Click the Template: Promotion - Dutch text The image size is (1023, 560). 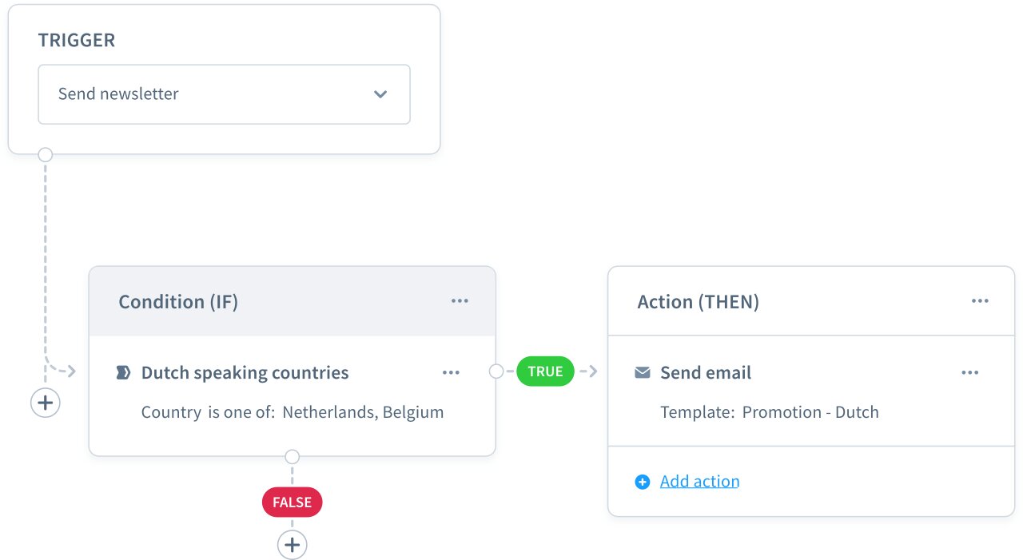point(770,412)
